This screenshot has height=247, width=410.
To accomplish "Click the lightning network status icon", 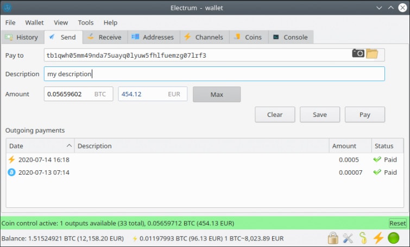I will click(378, 238).
